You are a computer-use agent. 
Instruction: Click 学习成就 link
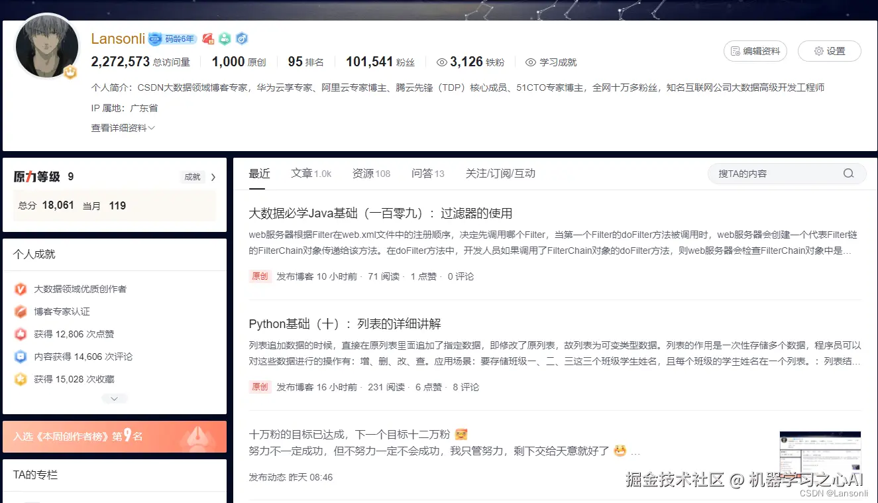click(558, 62)
